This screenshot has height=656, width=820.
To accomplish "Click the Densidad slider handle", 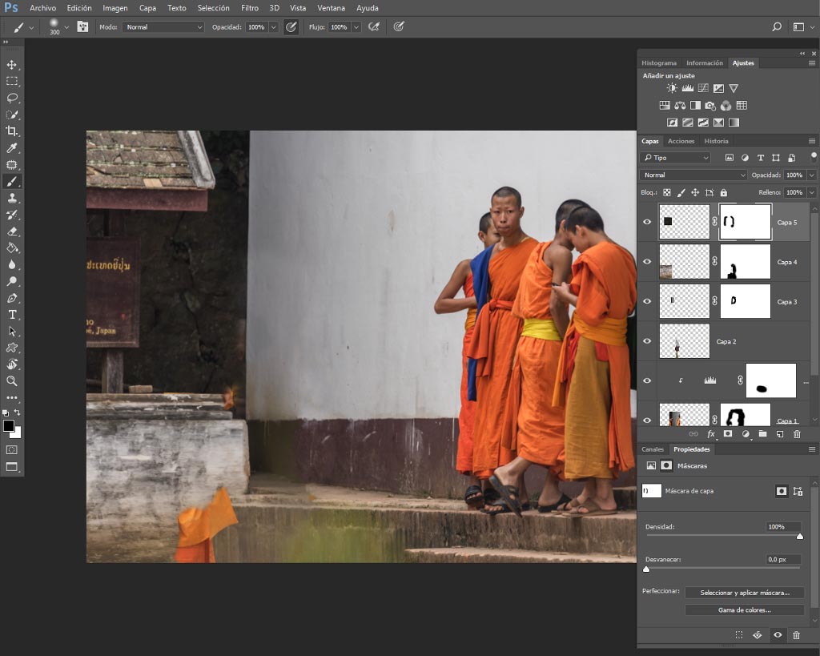I will point(800,536).
